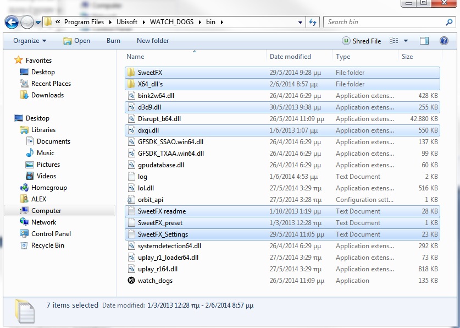
Task: Click the d3d9.dll file icon
Action: point(131,107)
